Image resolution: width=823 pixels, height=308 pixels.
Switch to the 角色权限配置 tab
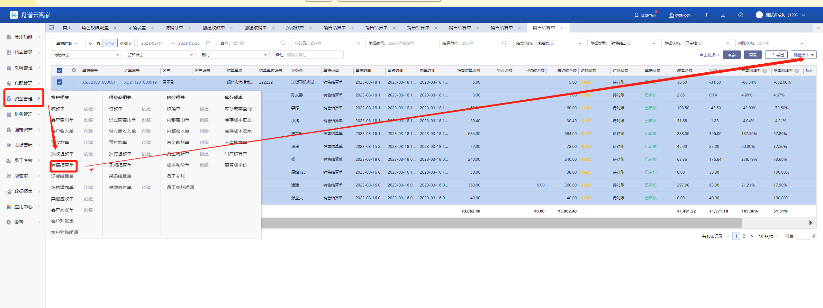[95, 28]
